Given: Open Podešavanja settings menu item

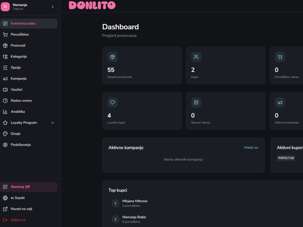Looking at the screenshot, I should 29,145.
